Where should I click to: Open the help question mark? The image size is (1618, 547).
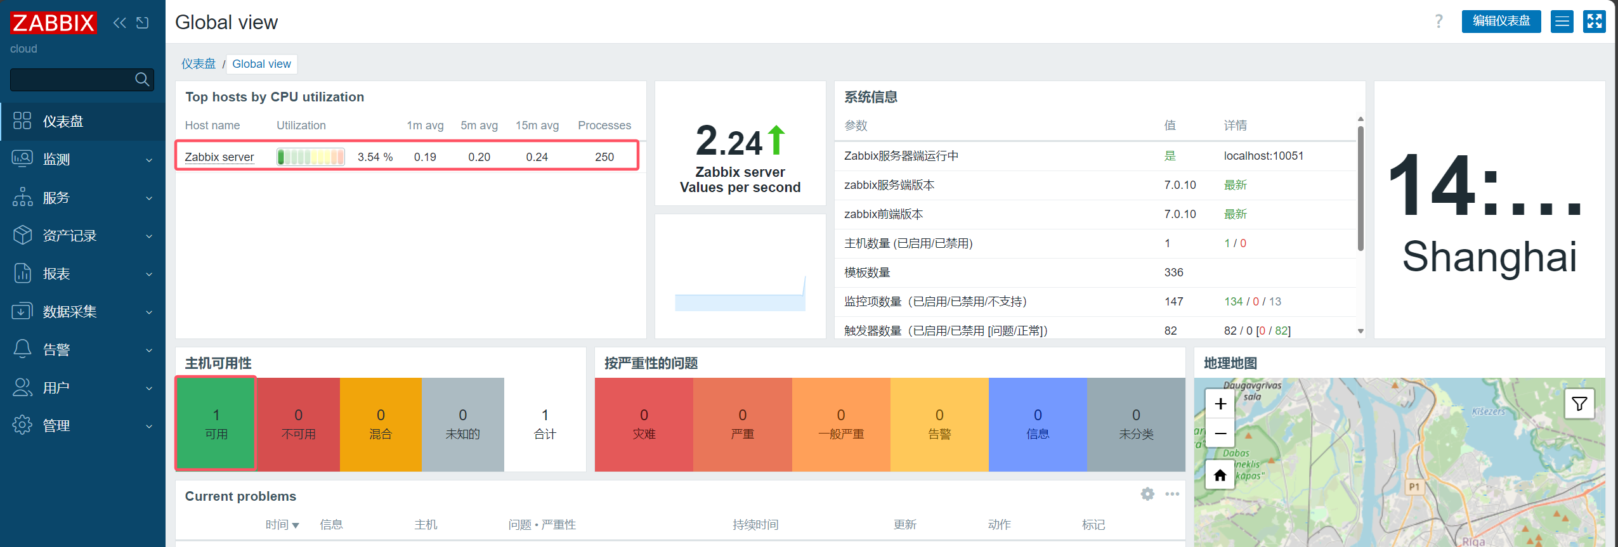[1439, 22]
